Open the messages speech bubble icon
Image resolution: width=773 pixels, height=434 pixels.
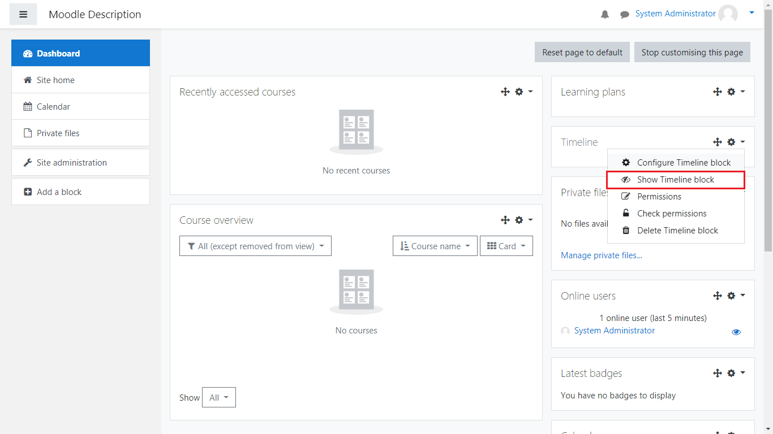coord(624,14)
